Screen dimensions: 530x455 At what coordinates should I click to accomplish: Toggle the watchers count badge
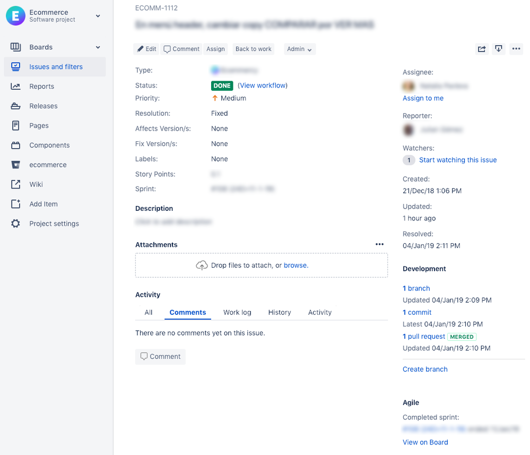[x=409, y=159]
